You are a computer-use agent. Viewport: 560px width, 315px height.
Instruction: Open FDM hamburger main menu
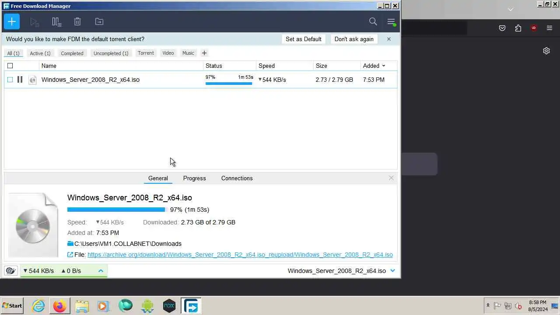[x=392, y=21]
